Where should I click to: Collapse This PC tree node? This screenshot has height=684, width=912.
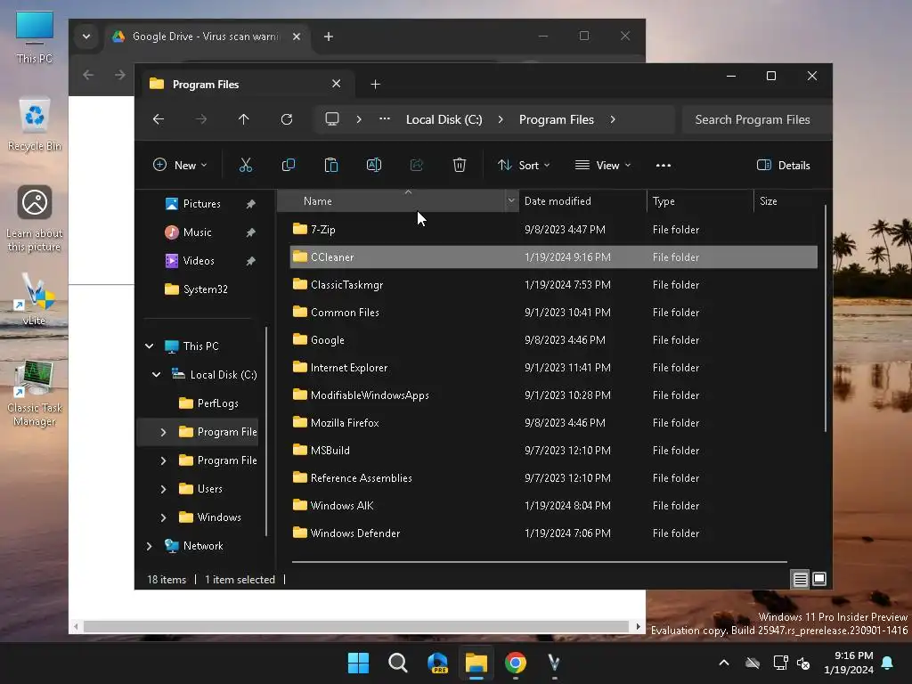tap(150, 346)
